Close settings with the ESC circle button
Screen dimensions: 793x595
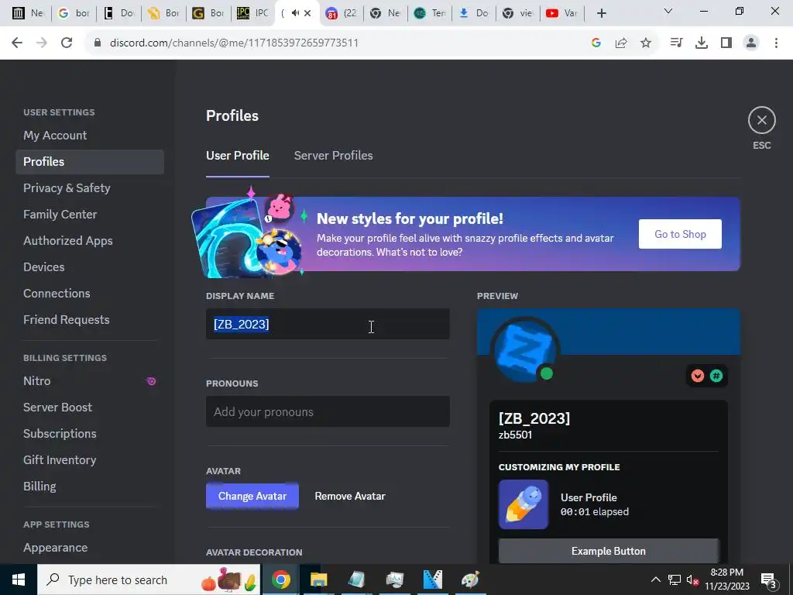pyautogui.click(x=762, y=120)
